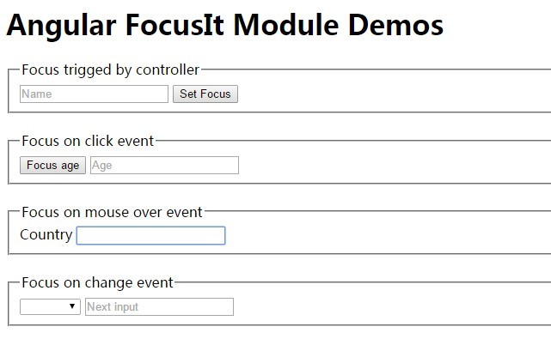The height and width of the screenshot is (339, 551).
Task: Click the Age placeholder text
Action: click(x=102, y=166)
